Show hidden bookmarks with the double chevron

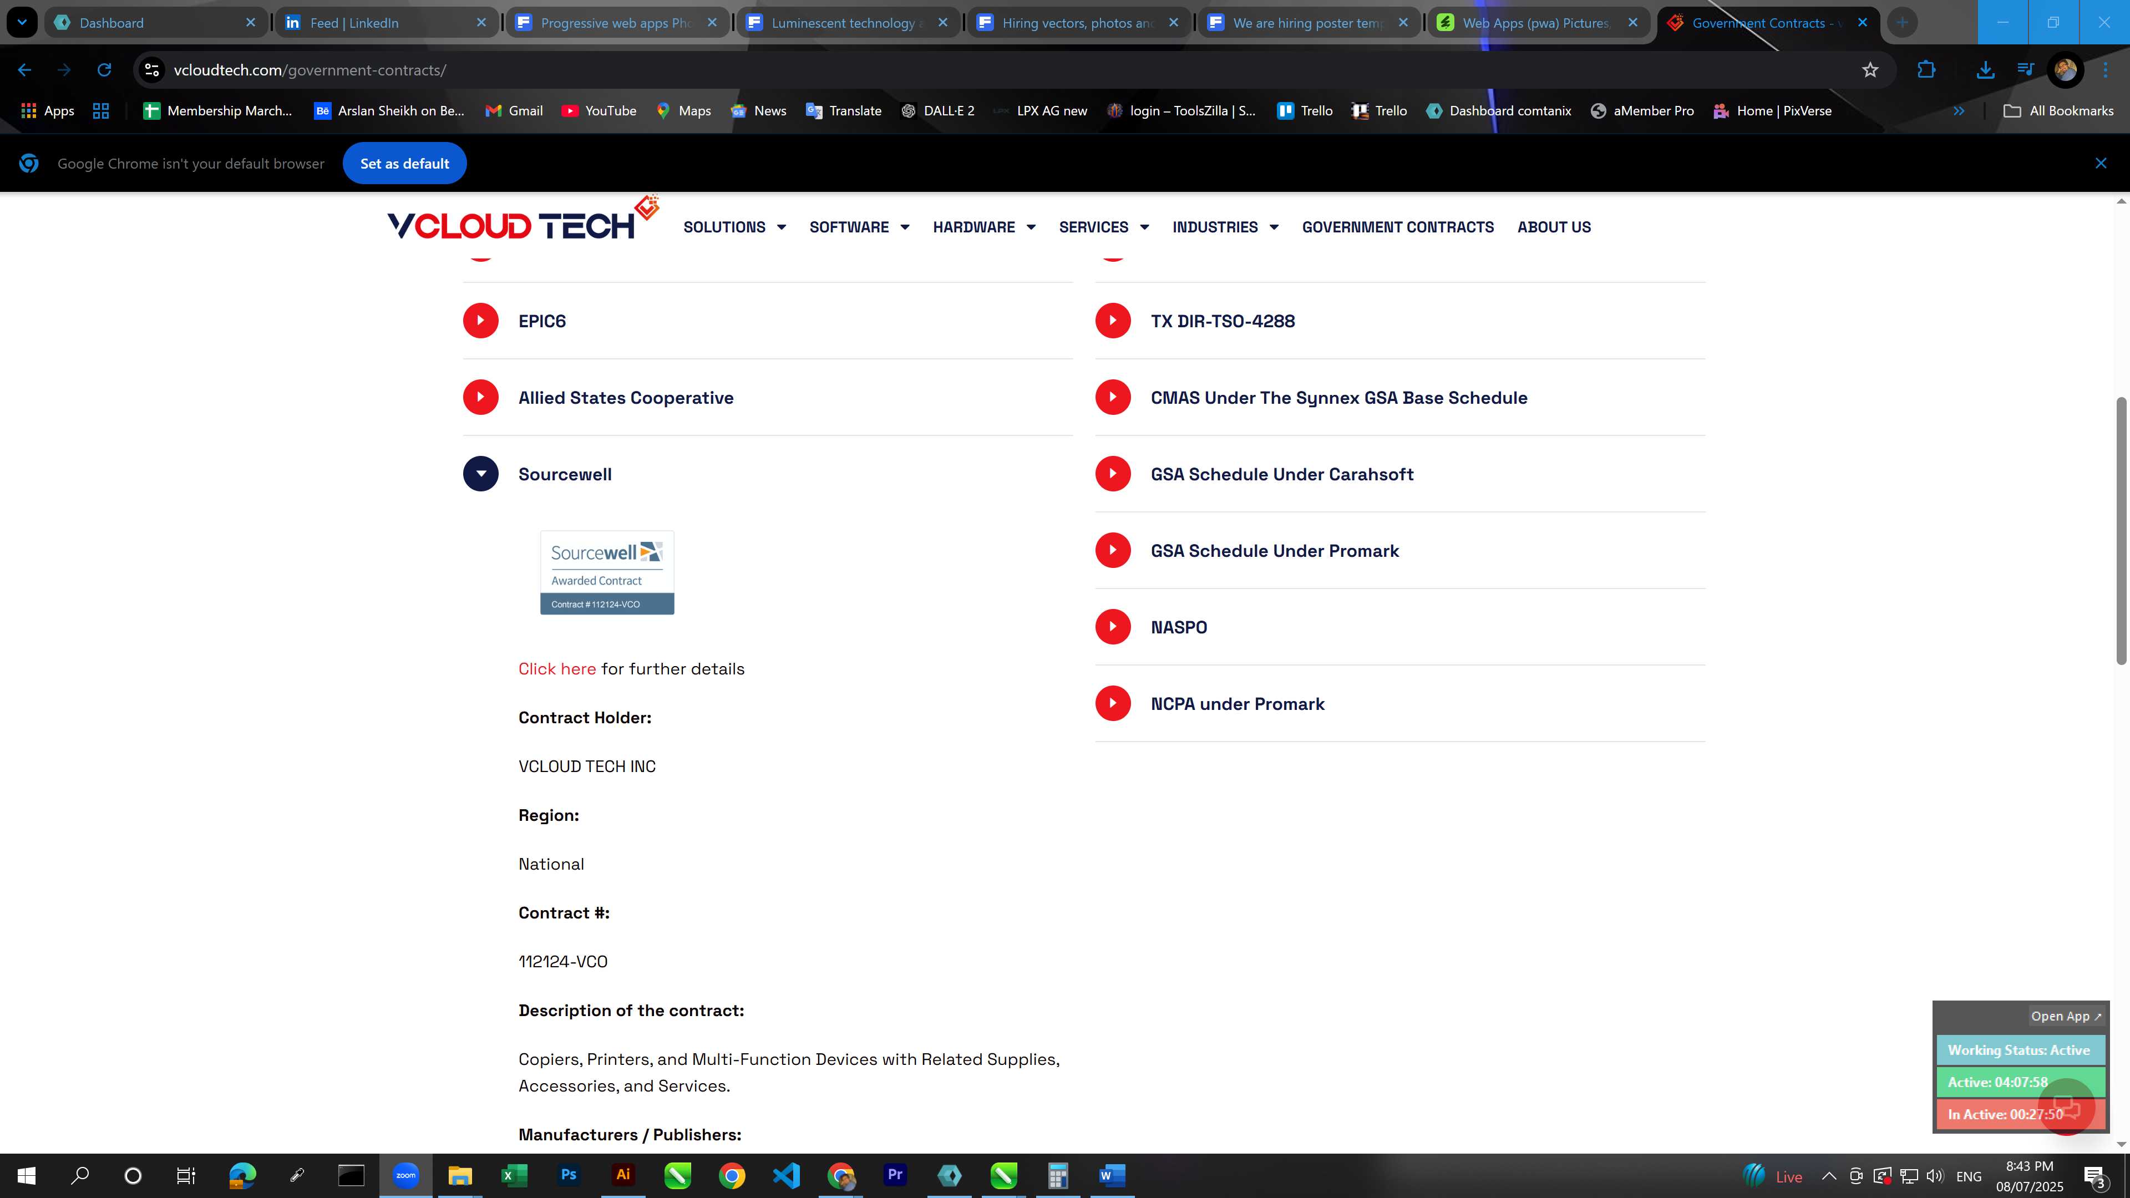[1959, 111]
